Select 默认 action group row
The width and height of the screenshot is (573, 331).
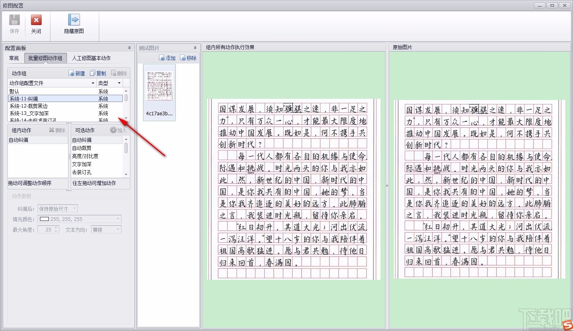click(x=65, y=92)
